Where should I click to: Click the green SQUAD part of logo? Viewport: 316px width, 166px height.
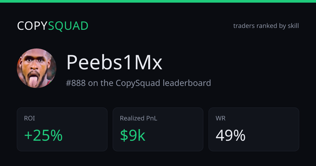tap(68, 26)
